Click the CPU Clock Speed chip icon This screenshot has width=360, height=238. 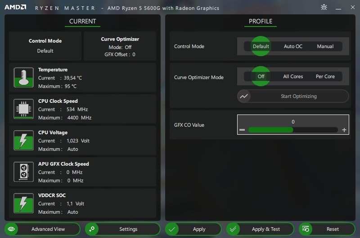(23, 109)
